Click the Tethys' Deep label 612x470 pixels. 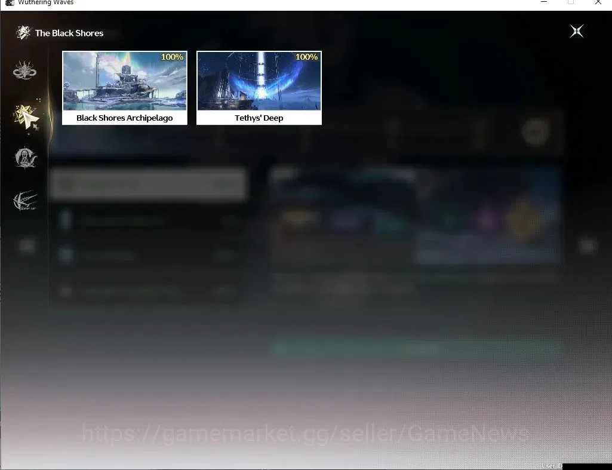click(x=259, y=118)
